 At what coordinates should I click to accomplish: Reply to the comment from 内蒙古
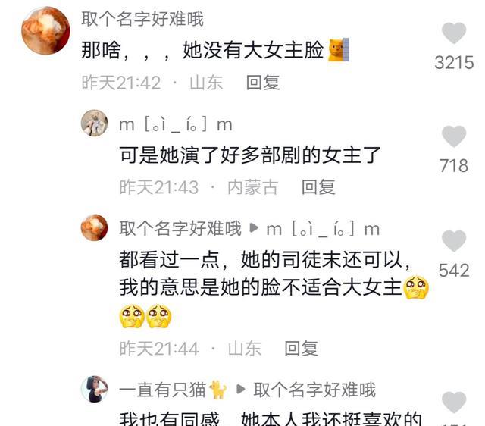point(318,187)
